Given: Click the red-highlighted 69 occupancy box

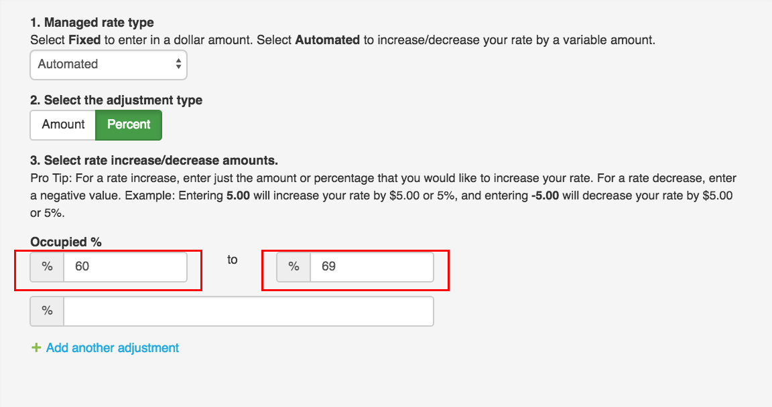Looking at the screenshot, I should [x=372, y=266].
